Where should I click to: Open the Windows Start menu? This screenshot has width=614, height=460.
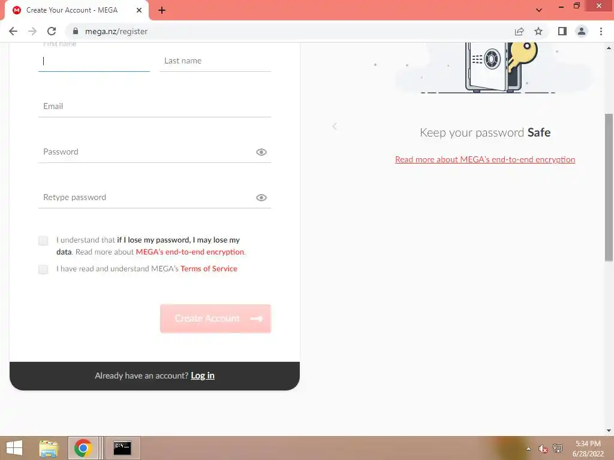point(14,448)
